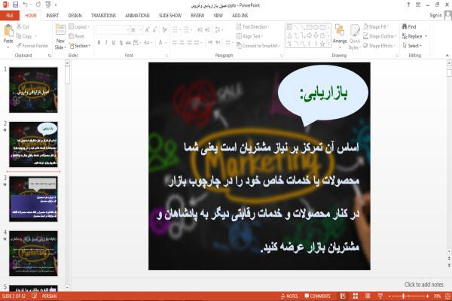Switch to the DESIGN tab

[x=75, y=16]
